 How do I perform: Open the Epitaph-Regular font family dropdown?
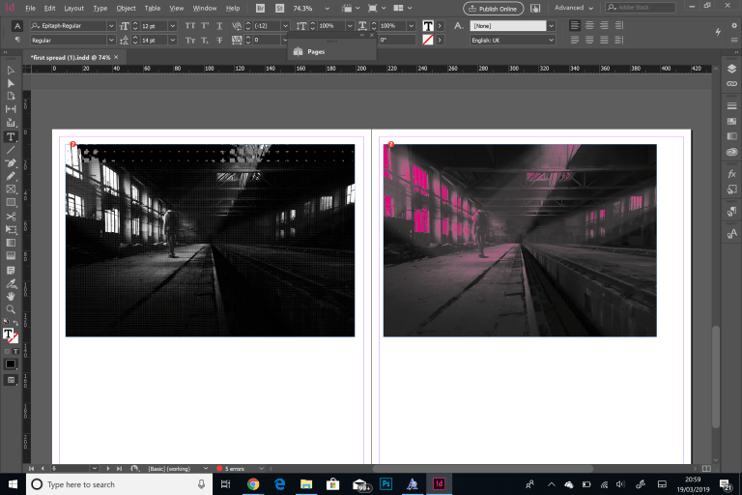click(x=111, y=25)
